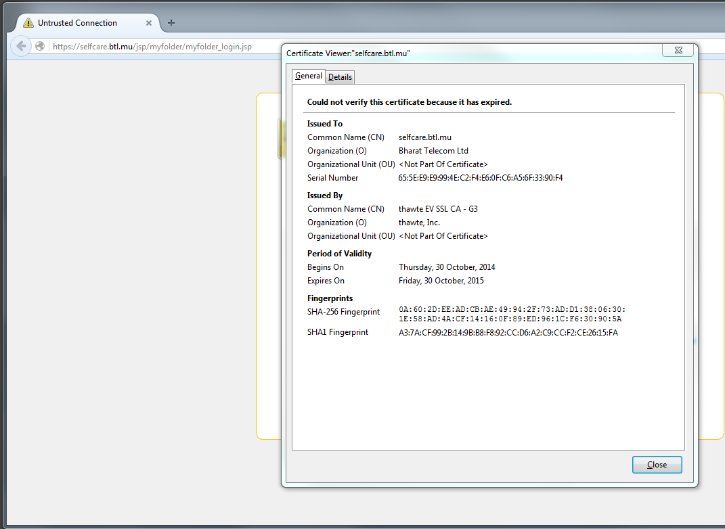Select the Untrusted Connection tab

(88, 22)
